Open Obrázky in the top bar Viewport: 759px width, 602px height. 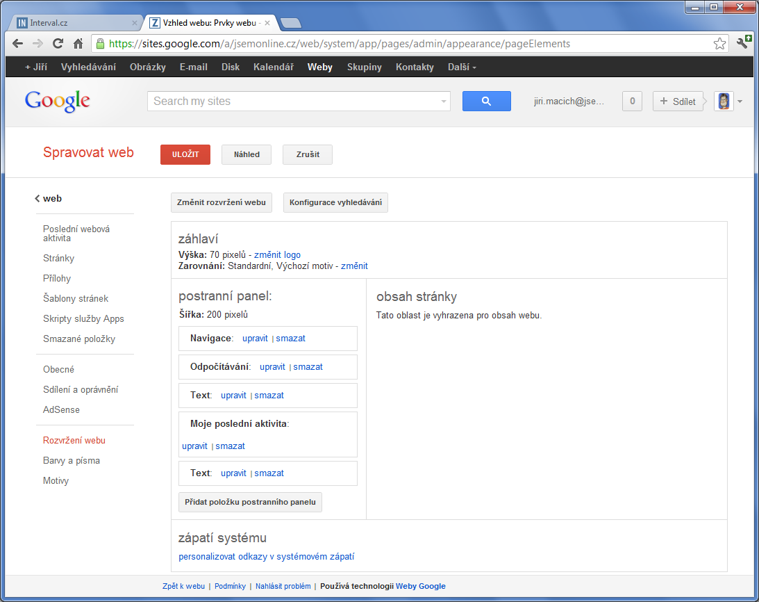pos(148,67)
